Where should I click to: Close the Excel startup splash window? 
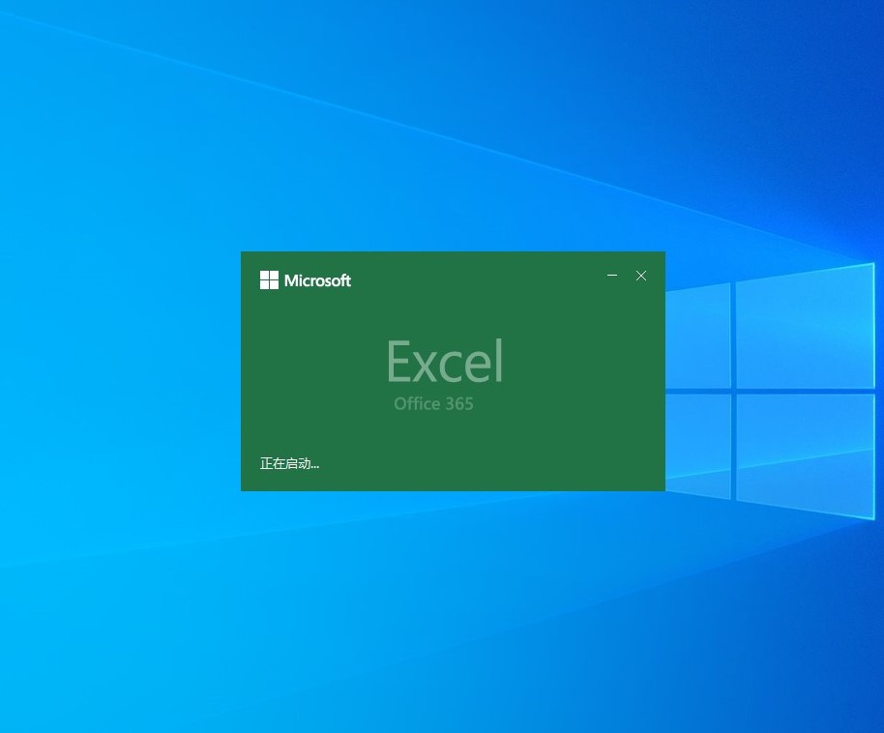641,276
